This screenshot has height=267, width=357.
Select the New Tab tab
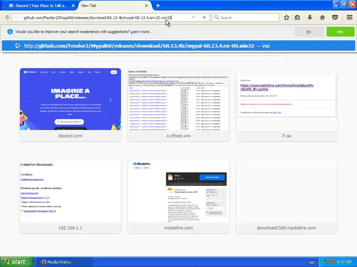click(x=112, y=6)
